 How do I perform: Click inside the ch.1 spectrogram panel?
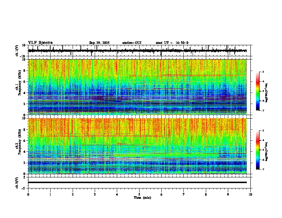pyautogui.click(x=137, y=87)
